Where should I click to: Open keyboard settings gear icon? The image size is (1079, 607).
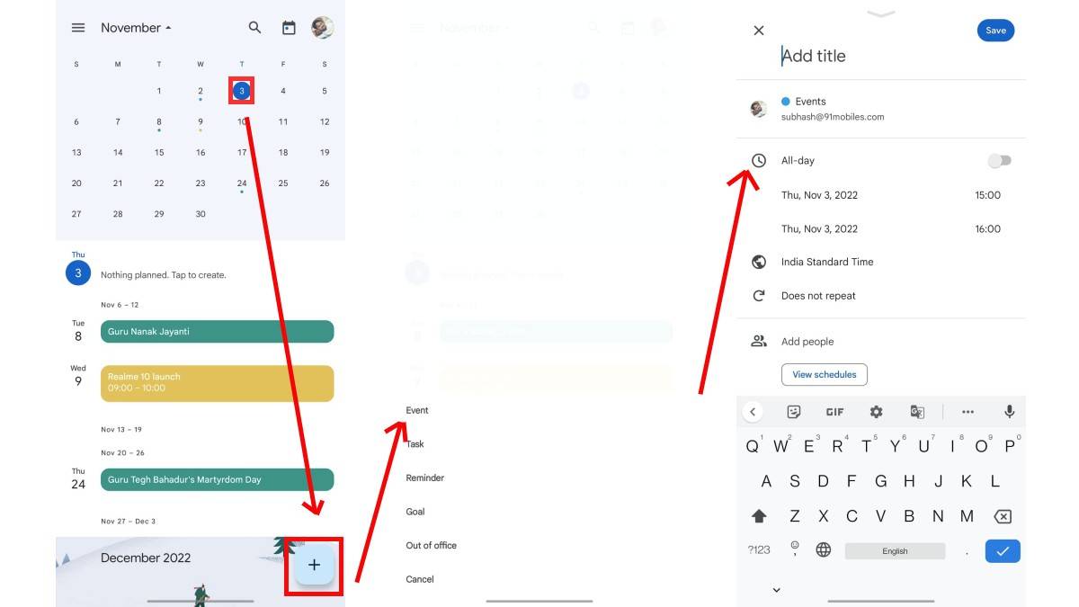(x=876, y=412)
